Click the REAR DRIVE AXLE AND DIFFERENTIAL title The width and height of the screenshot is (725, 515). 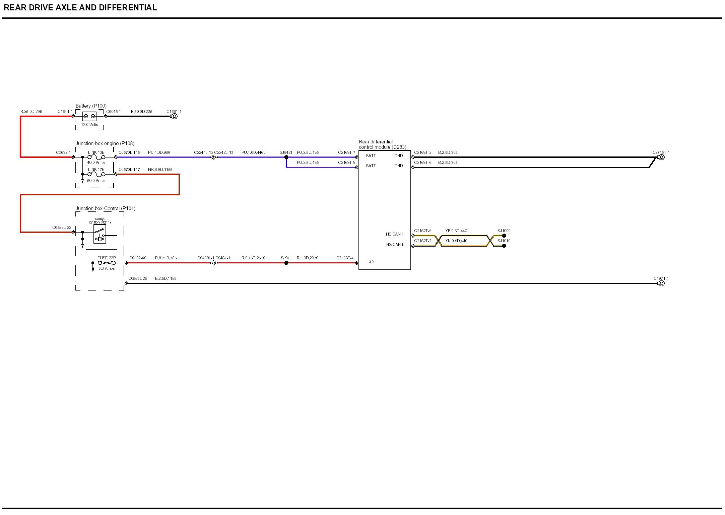pos(80,8)
